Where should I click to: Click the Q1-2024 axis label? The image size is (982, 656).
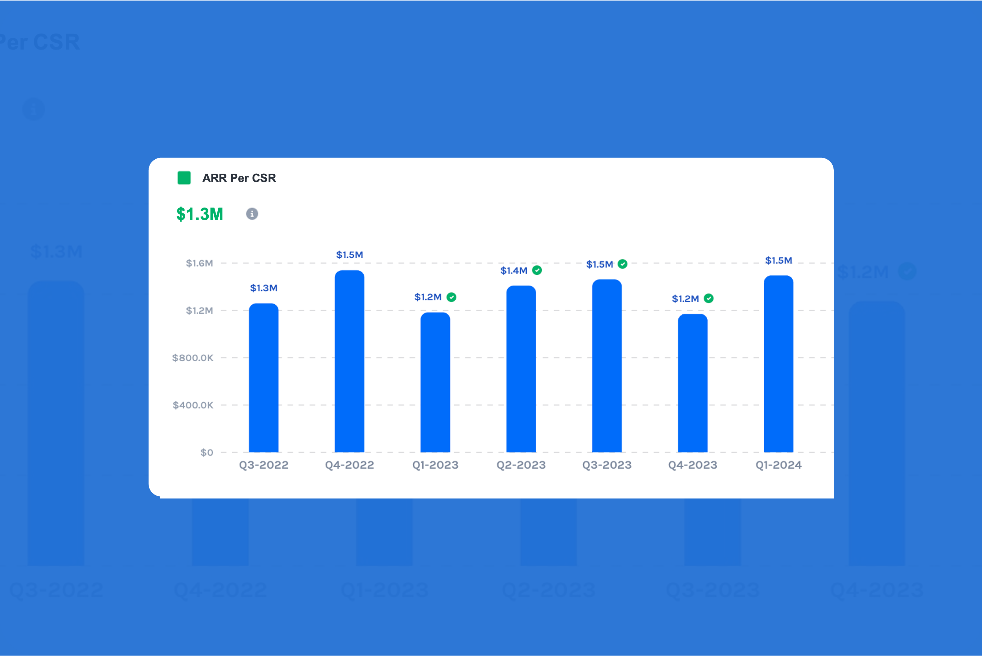click(x=779, y=465)
